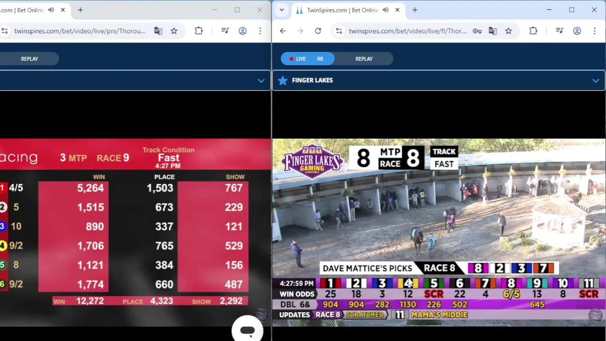Open a new tab in right window
This screenshot has height=341, width=606.
pyautogui.click(x=415, y=10)
